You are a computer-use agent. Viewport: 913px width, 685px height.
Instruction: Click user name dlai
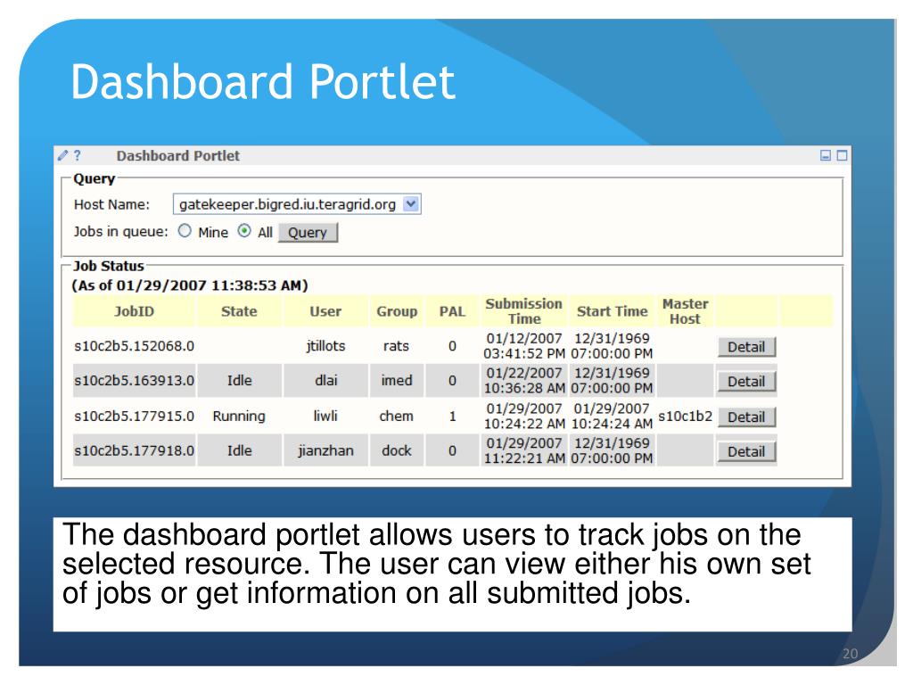click(x=325, y=380)
